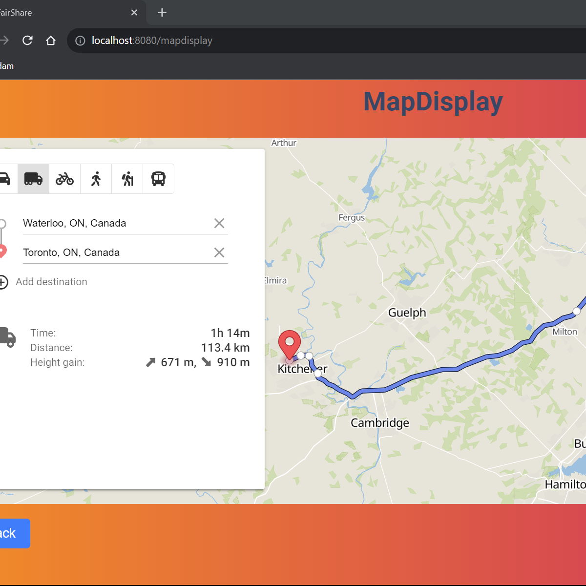Close the FairShare browser tab

click(x=134, y=13)
